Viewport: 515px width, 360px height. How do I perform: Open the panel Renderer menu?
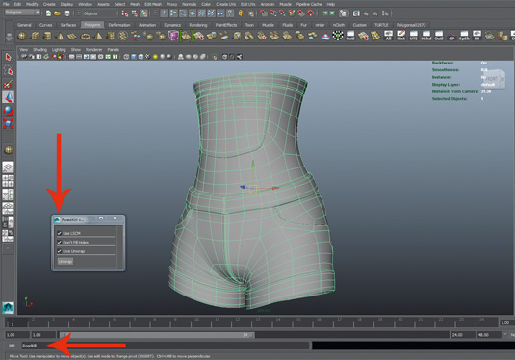pyautogui.click(x=93, y=50)
